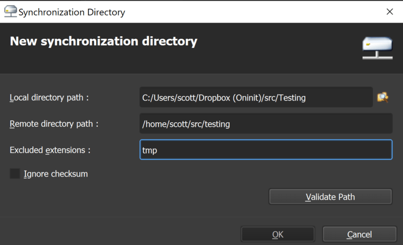This screenshot has height=245, width=403.
Task: Click the Excluded extensions label
Action: [50, 150]
